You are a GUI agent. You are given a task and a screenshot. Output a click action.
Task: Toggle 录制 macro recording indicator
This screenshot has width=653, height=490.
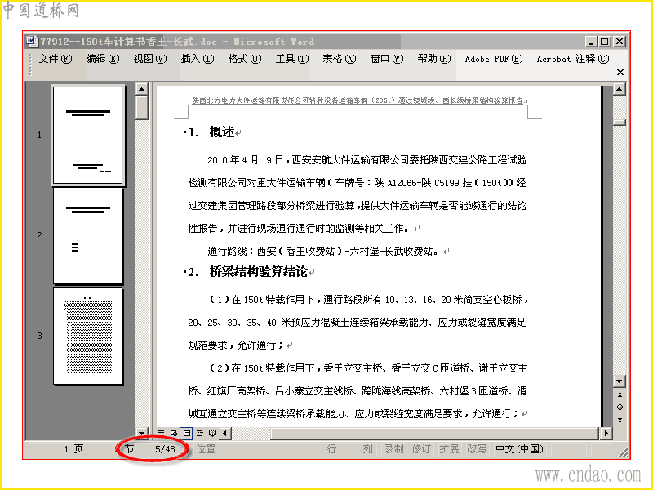393,449
